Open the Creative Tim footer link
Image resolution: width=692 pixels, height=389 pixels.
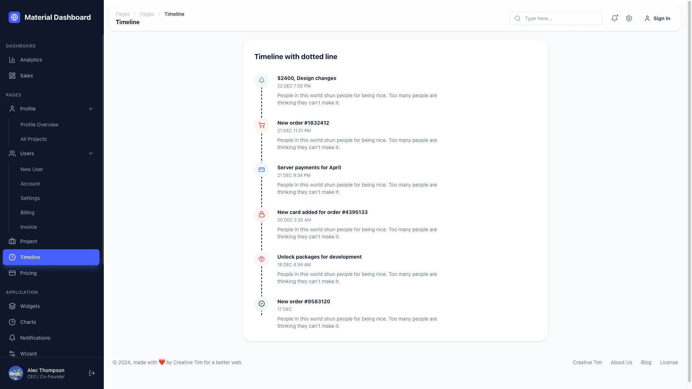pyautogui.click(x=587, y=362)
